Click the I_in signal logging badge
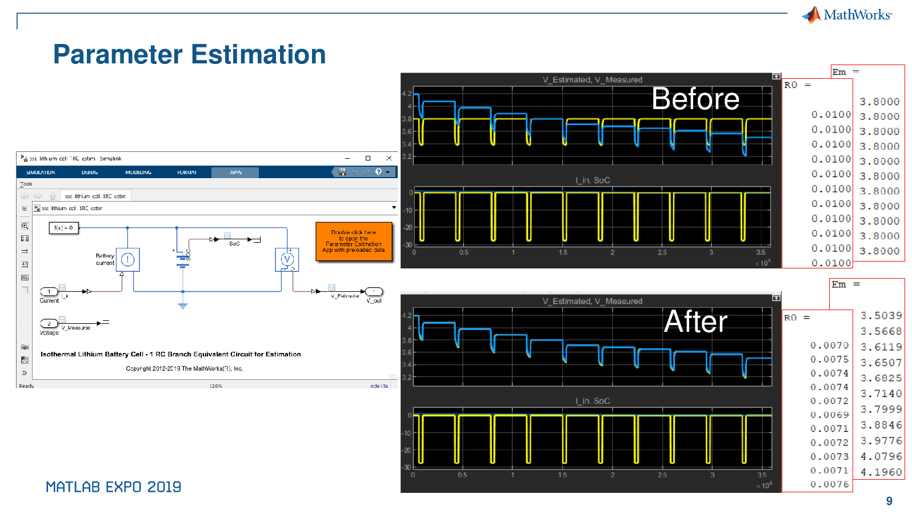912x514 pixels. coord(62,287)
